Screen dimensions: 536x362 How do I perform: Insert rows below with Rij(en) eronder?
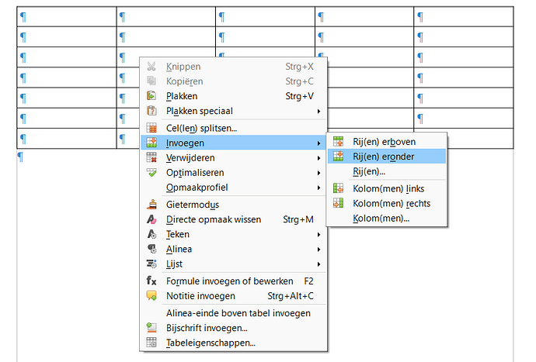(387, 157)
